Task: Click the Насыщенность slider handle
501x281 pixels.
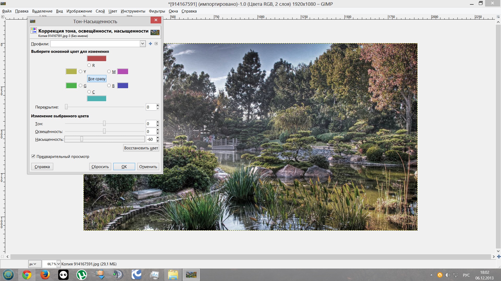Action: [82, 139]
